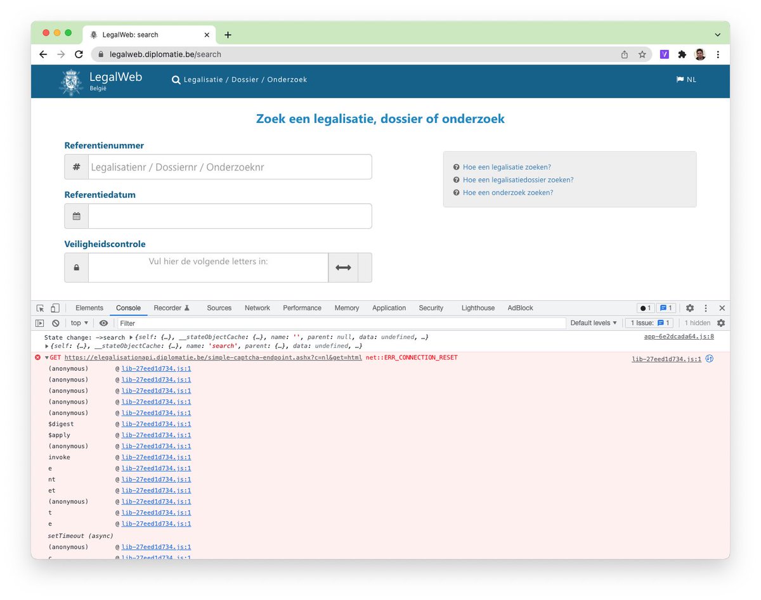Viewport: 761px width, 600px height.
Task: Open the Security tab
Action: [x=431, y=308]
